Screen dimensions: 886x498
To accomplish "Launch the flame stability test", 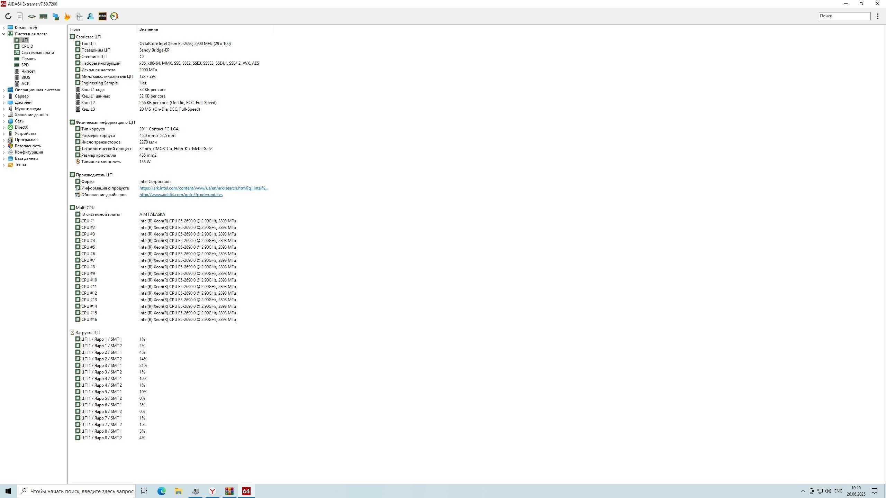I will tap(67, 16).
